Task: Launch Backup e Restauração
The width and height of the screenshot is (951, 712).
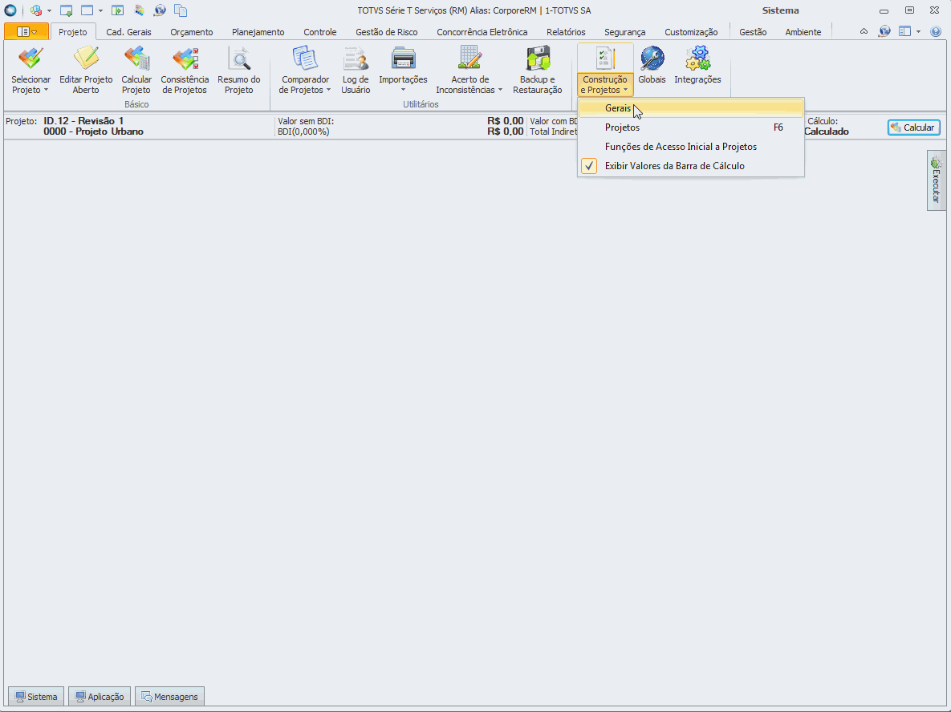Action: click(537, 71)
